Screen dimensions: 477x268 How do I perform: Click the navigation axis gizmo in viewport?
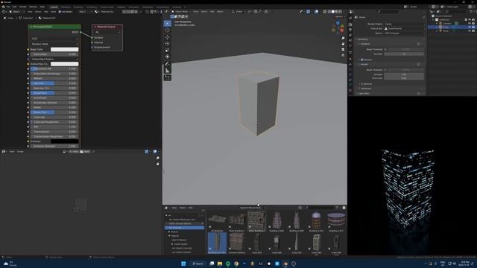pyautogui.click(x=338, y=28)
